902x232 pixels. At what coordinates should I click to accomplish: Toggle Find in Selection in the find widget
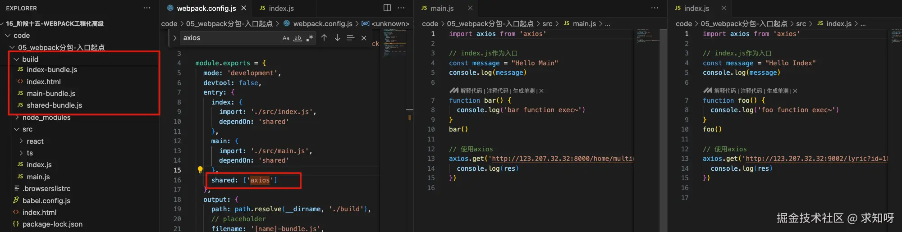click(x=350, y=38)
